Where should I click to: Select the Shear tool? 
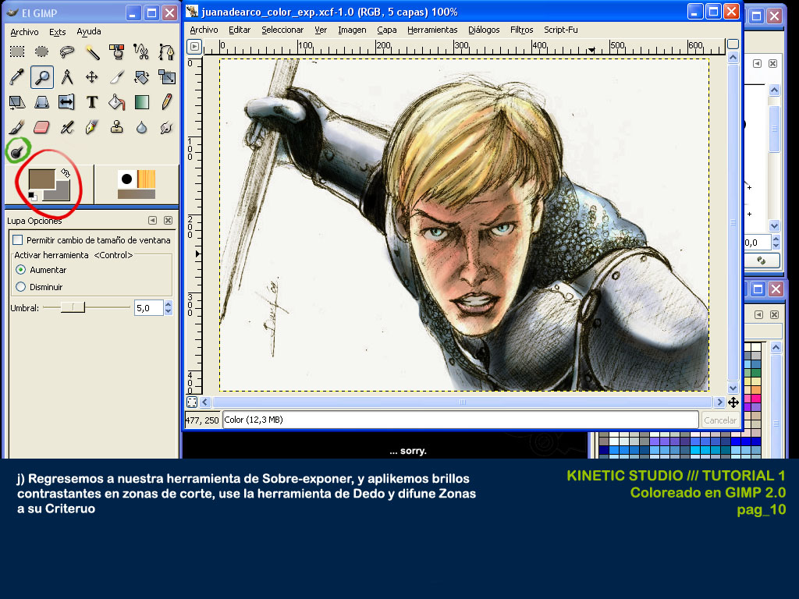pyautogui.click(x=17, y=102)
